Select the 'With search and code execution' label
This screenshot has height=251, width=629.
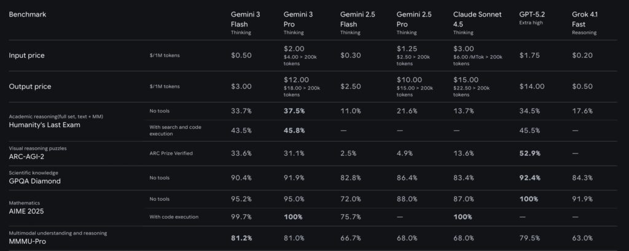click(175, 130)
